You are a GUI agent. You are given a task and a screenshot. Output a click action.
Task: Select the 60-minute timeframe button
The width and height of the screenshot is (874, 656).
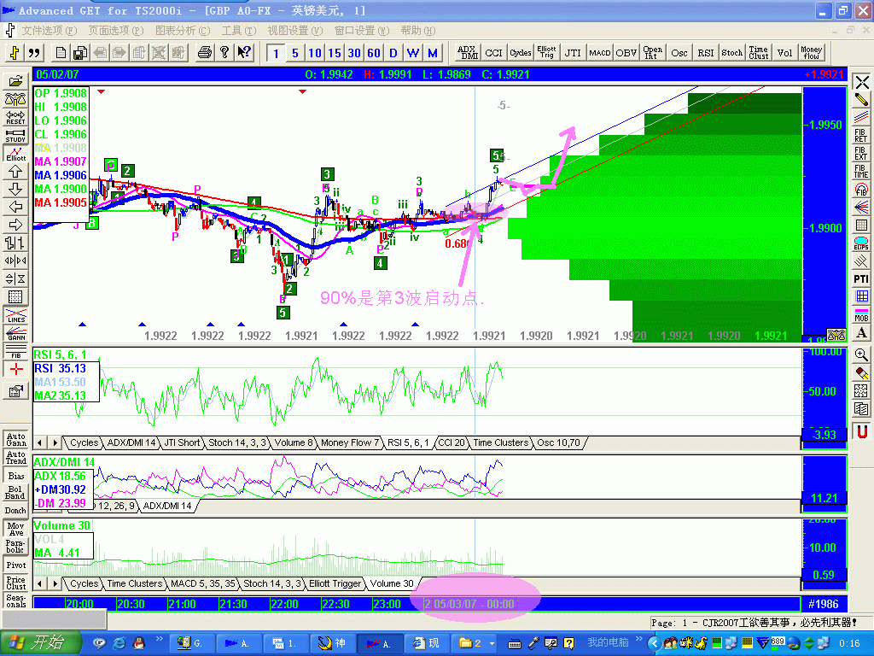click(x=373, y=53)
